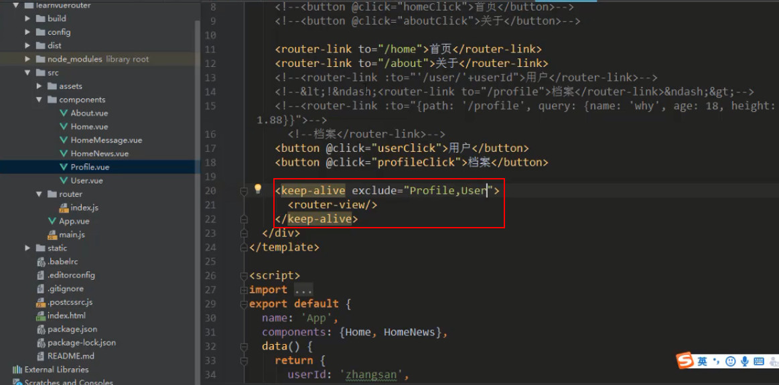The height and width of the screenshot is (385, 779).
Task: Expand the assets folder arrow
Action: click(40, 86)
